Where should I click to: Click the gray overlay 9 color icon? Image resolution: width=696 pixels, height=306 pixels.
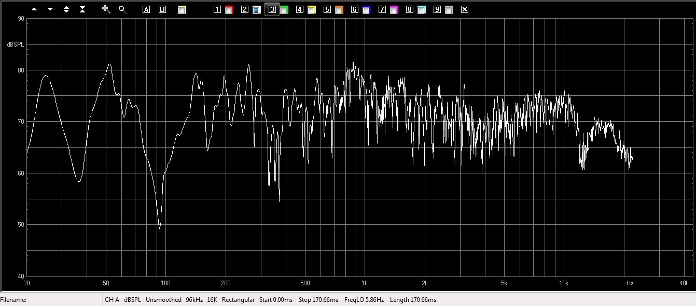[449, 9]
